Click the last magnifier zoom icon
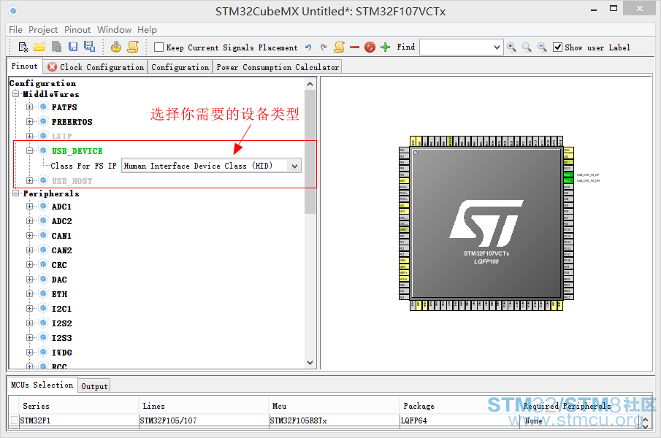The height and width of the screenshot is (438, 661). pyautogui.click(x=542, y=47)
